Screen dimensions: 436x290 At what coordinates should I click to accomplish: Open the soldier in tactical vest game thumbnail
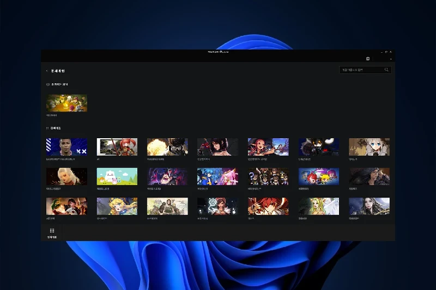[x=167, y=206]
